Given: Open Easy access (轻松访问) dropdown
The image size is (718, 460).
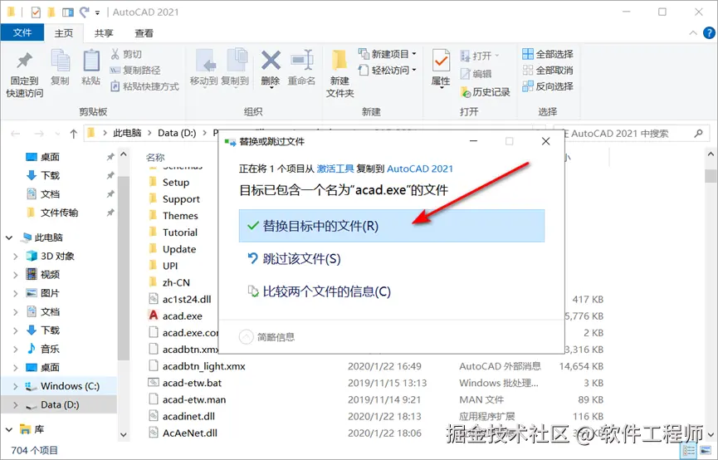Looking at the screenshot, I should pyautogui.click(x=388, y=70).
